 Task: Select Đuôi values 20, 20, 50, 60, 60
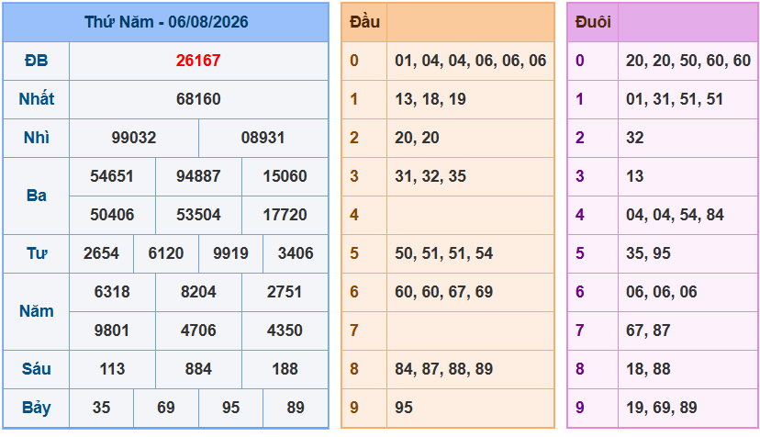688,61
